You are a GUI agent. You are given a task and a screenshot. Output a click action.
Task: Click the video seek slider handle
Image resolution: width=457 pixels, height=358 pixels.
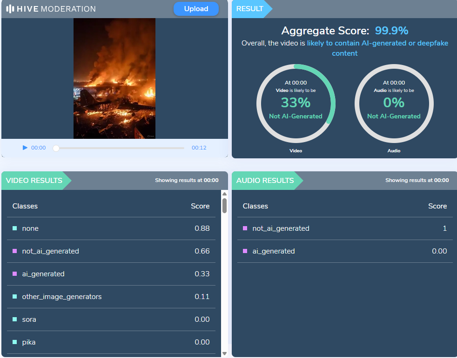click(x=56, y=148)
